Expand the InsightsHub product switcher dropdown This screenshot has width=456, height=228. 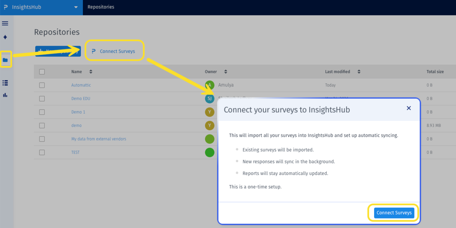click(x=76, y=7)
